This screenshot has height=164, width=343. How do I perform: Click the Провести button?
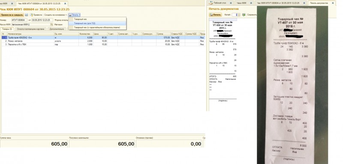pos(36,15)
